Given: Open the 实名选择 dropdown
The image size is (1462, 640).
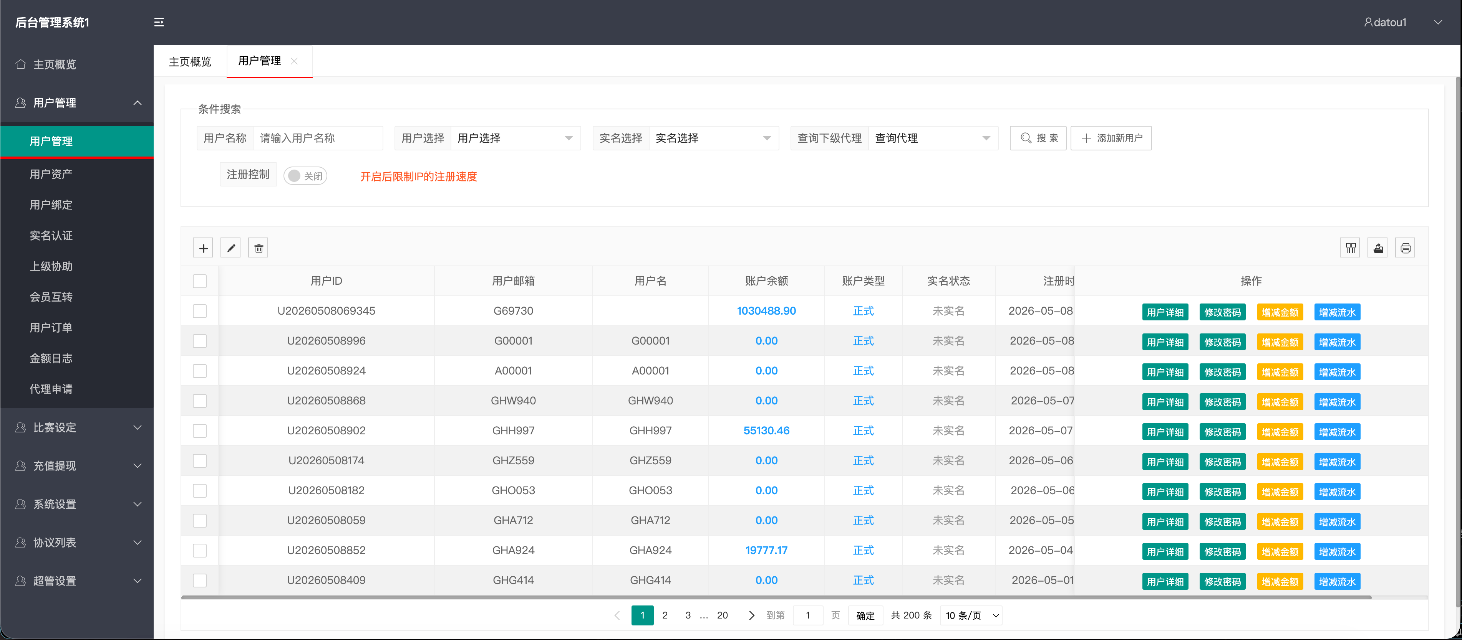Looking at the screenshot, I should [713, 138].
